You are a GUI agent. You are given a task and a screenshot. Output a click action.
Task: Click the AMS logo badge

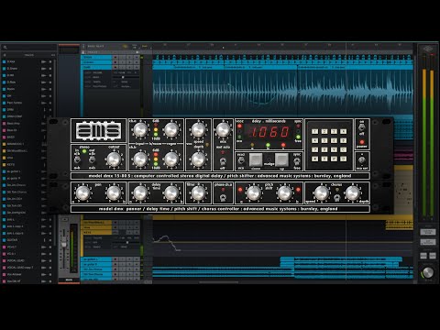(99, 131)
